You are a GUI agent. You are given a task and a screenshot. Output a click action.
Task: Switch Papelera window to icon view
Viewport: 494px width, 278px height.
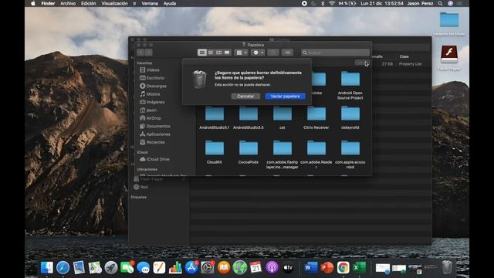tap(202, 53)
